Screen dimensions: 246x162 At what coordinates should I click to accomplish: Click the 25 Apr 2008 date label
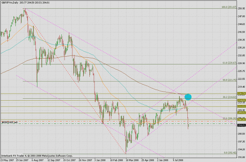point(148,160)
